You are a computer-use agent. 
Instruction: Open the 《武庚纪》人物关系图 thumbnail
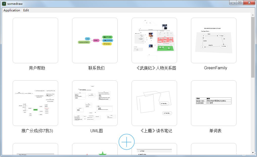tap(154, 40)
